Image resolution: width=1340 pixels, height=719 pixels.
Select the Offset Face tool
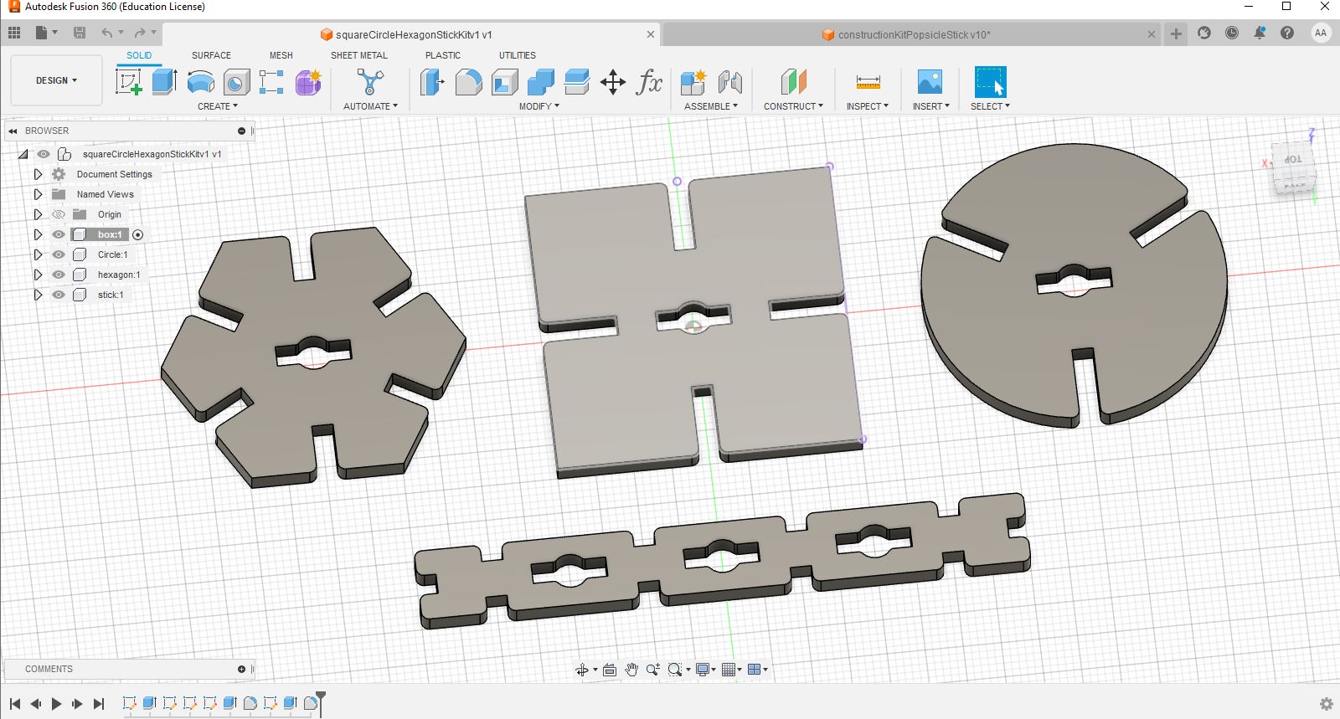tap(576, 82)
